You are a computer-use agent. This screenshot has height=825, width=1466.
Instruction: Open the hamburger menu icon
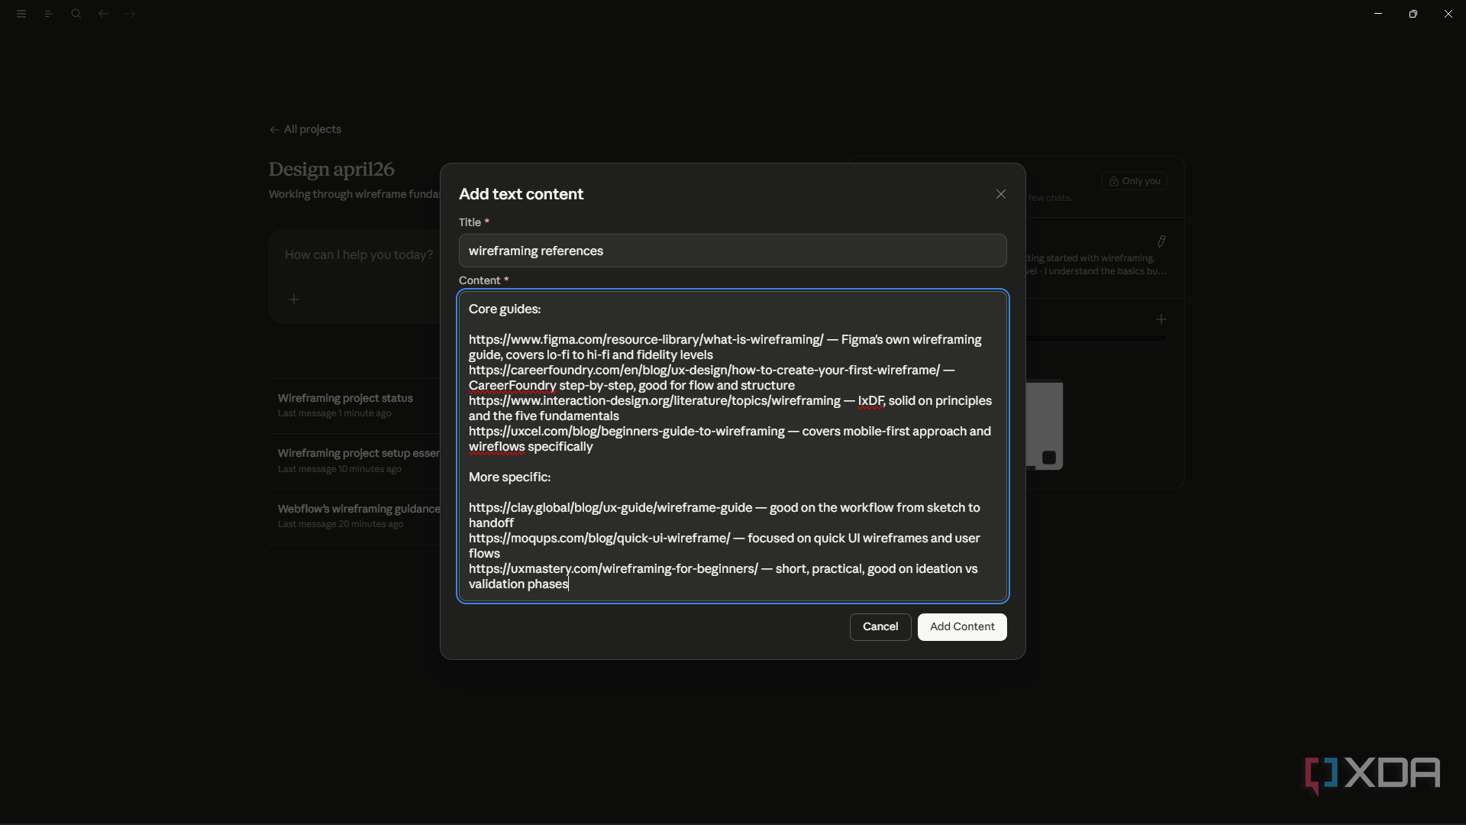coord(21,14)
